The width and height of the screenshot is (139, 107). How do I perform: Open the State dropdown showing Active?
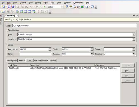pos(92,49)
